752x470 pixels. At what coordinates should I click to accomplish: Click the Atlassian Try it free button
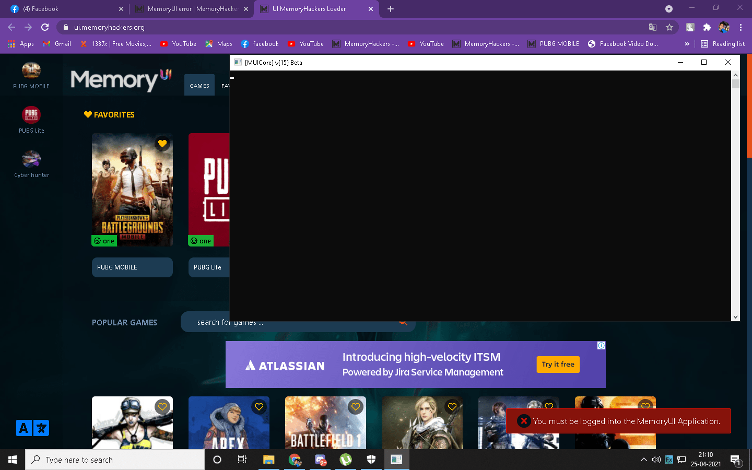pos(558,365)
